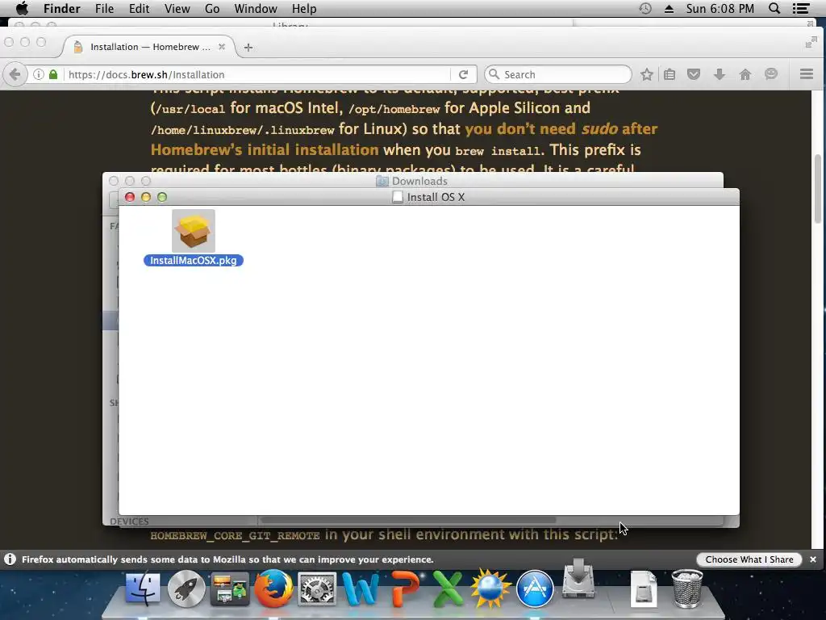Open the Time Machine menu bar icon

(645, 8)
